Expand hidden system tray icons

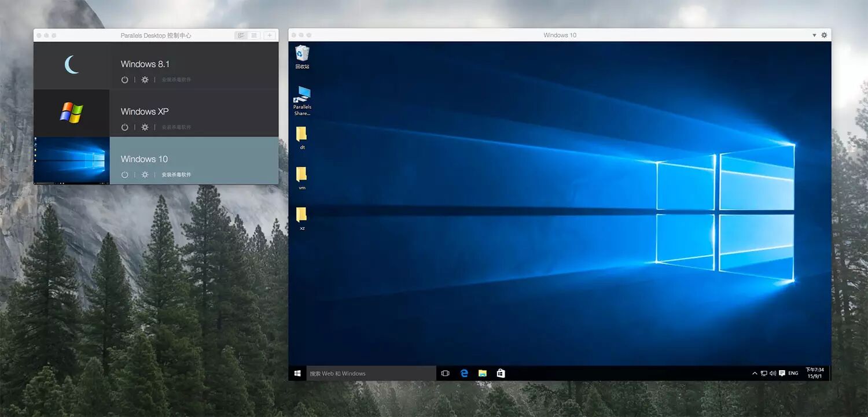coord(755,374)
